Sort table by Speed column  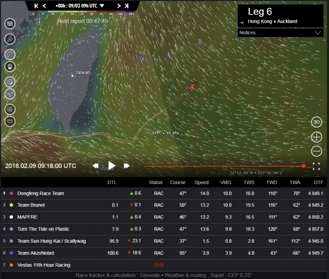tap(202, 183)
